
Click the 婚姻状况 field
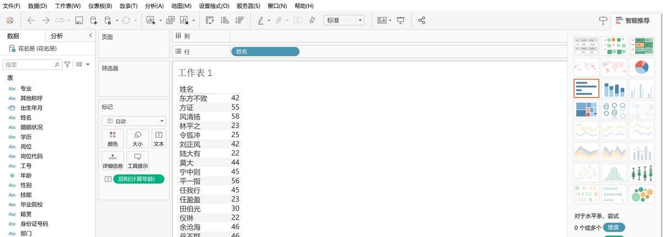tap(31, 127)
